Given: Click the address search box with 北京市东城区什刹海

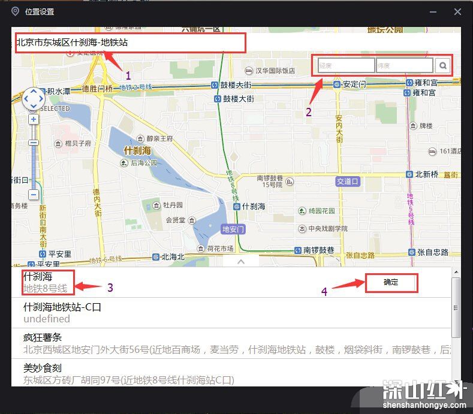Looking at the screenshot, I should click(130, 43).
